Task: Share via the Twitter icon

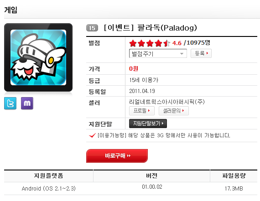Action: pyautogui.click(x=10, y=103)
